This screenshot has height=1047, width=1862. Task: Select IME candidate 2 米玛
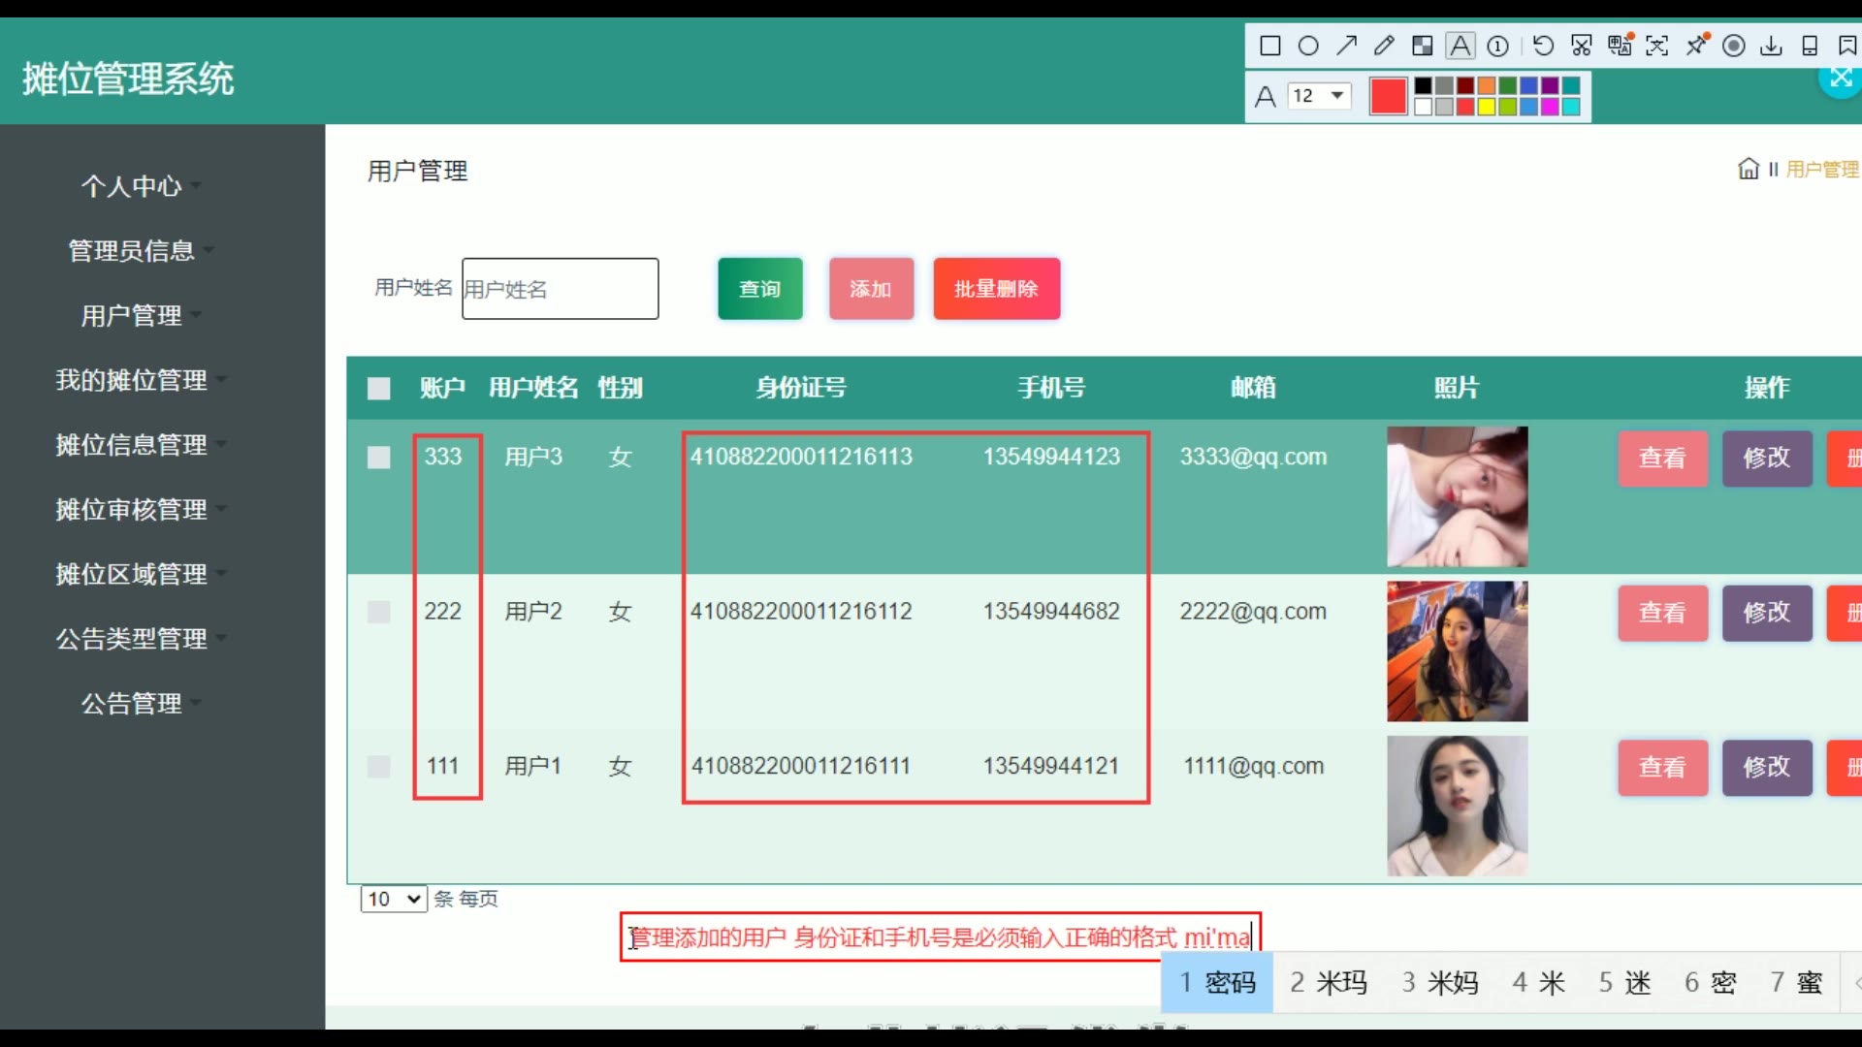click(1329, 983)
